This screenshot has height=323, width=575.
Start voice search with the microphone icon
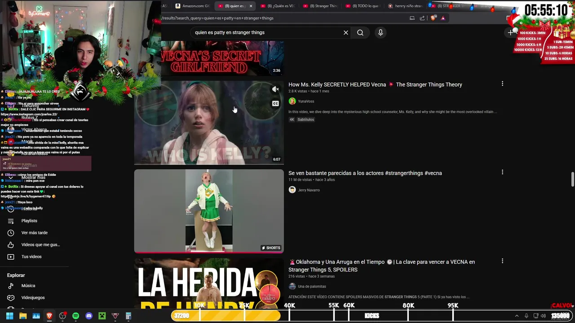380,33
